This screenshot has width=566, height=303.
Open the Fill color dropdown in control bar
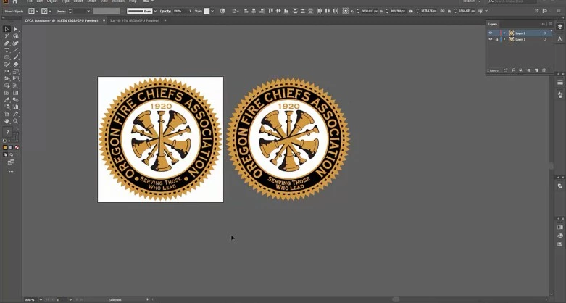click(37, 11)
